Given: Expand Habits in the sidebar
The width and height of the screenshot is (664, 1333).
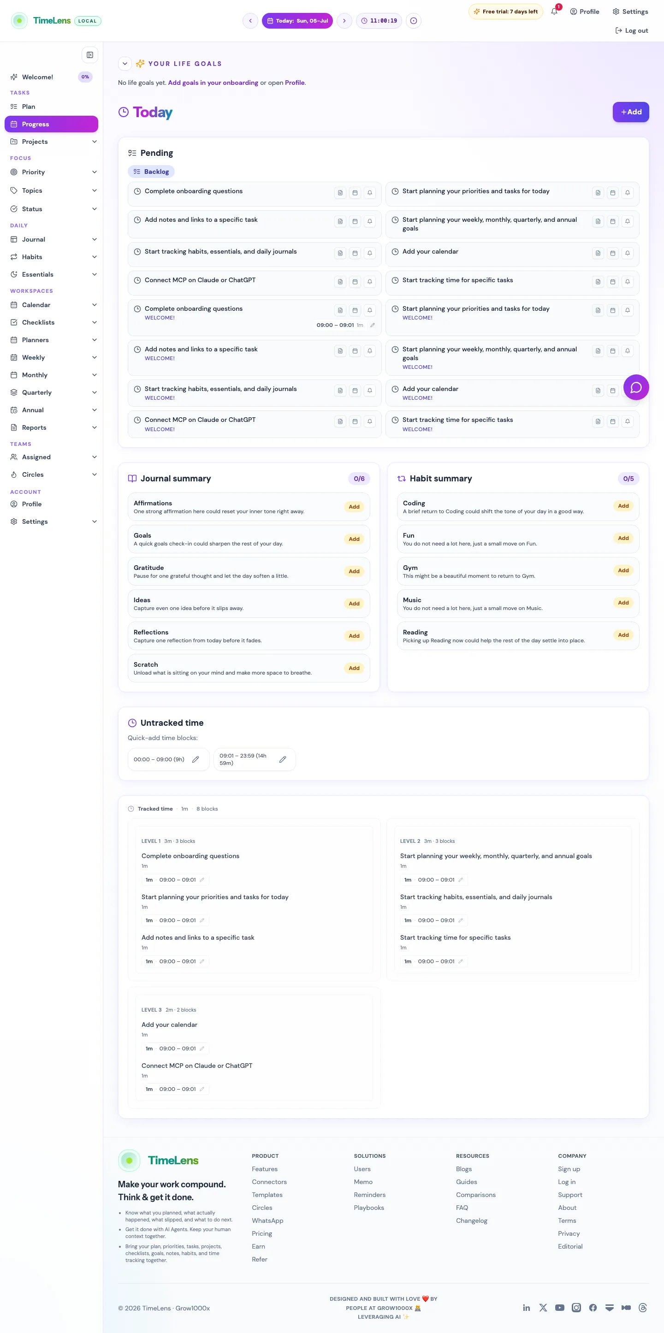Looking at the screenshot, I should point(94,257).
